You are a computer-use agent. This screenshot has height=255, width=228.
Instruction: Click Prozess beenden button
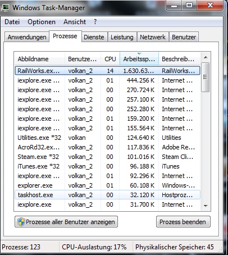(183, 222)
